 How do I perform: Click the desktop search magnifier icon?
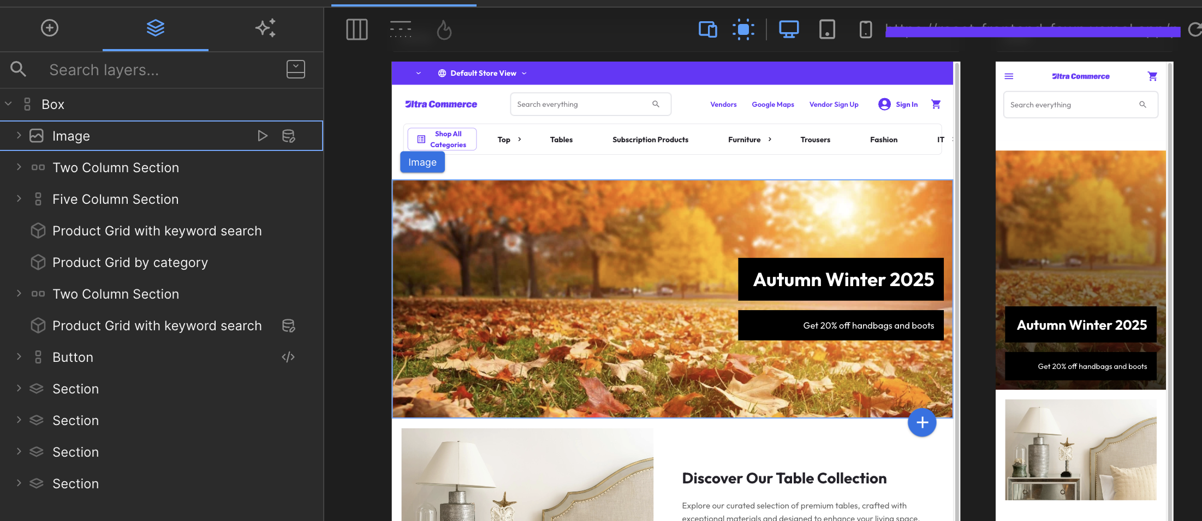coord(656,104)
